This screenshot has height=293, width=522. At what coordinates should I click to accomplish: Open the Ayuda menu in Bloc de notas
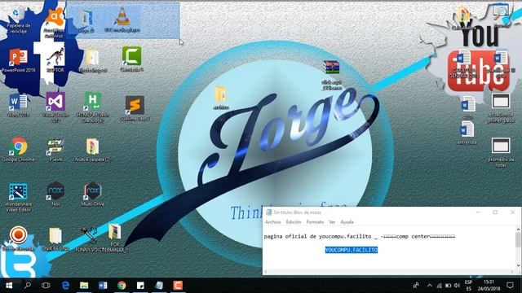pos(347,222)
